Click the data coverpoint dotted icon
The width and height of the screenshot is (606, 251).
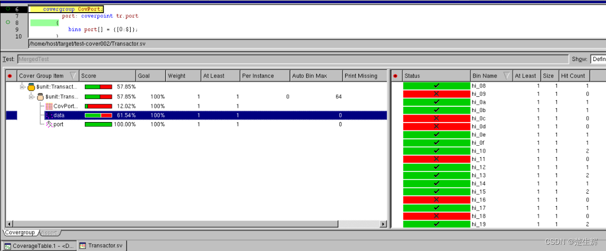49,115
